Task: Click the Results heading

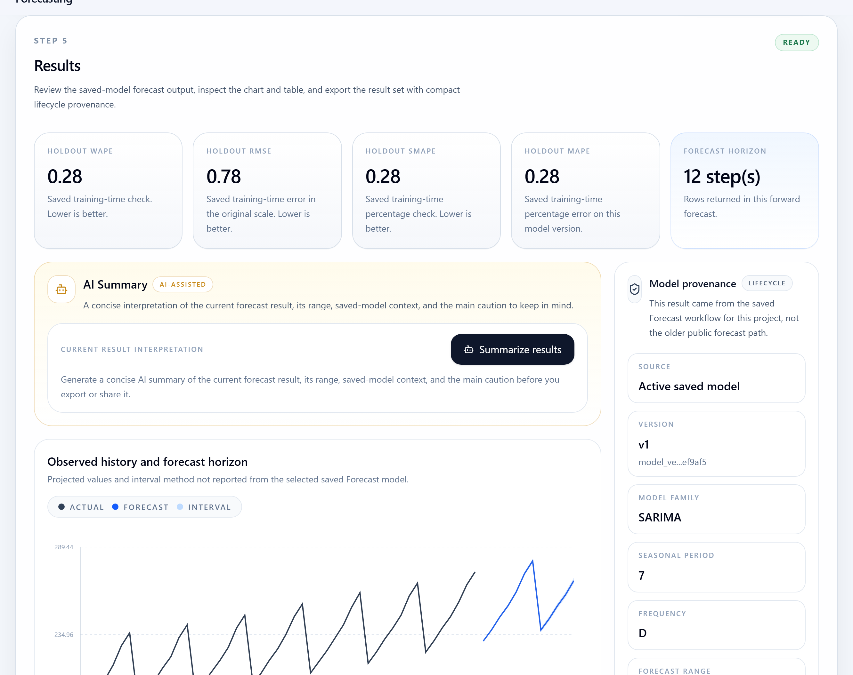Action: pyautogui.click(x=57, y=66)
